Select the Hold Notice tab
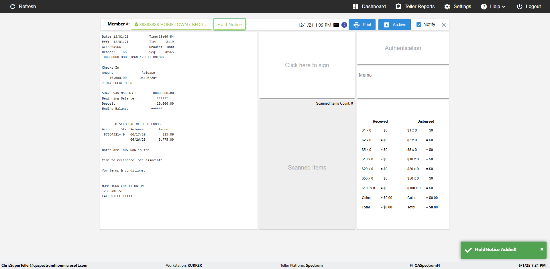Screen dimensions: 550x269 229,25
